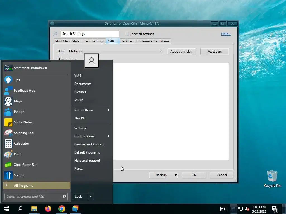This screenshot has height=214, width=286.
Task: Launch the Maps app icon
Action: [x=8, y=101]
